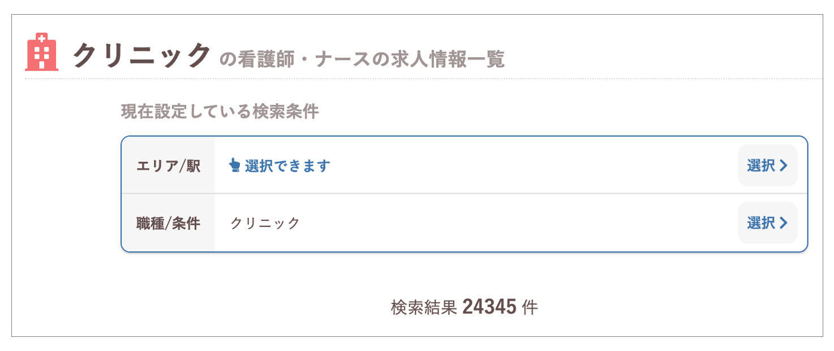Select the 職種/条件 label cell
Viewport: 834px width, 351px height.
point(169,223)
